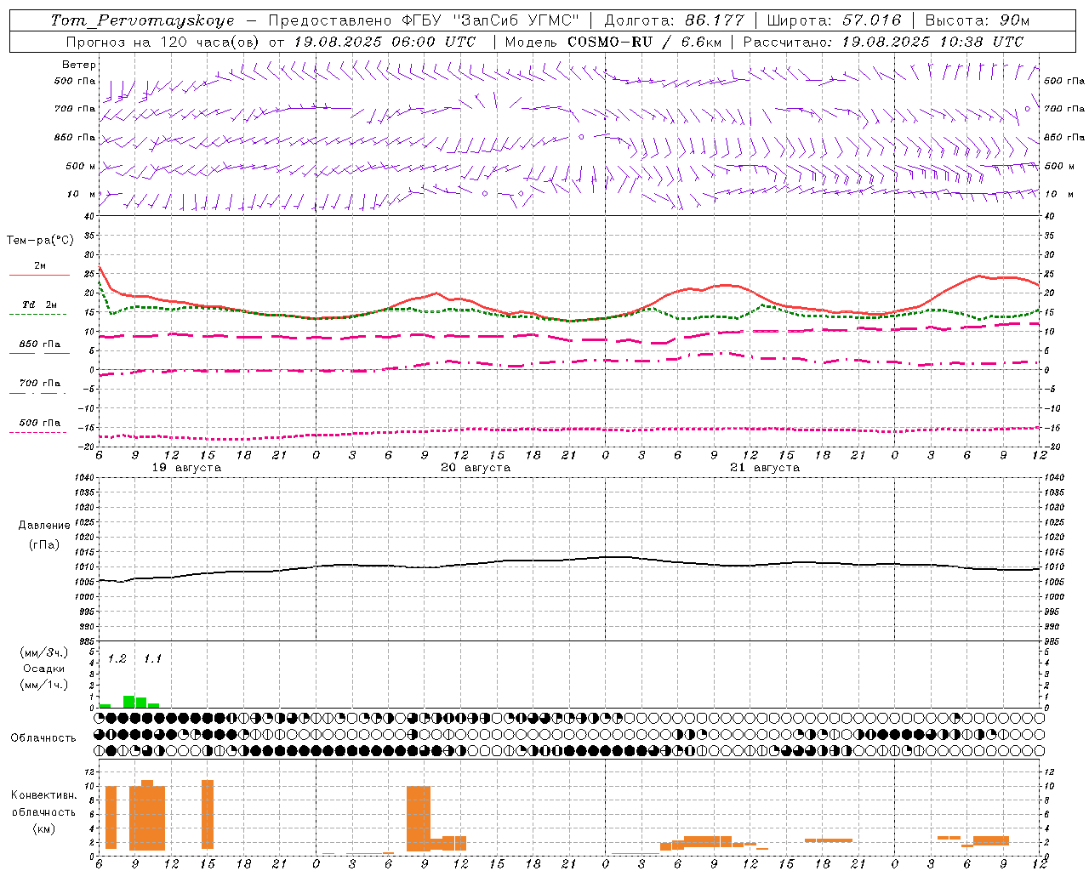Click the Осадки precipitation label
The width and height of the screenshot is (1089, 871).
click(44, 669)
